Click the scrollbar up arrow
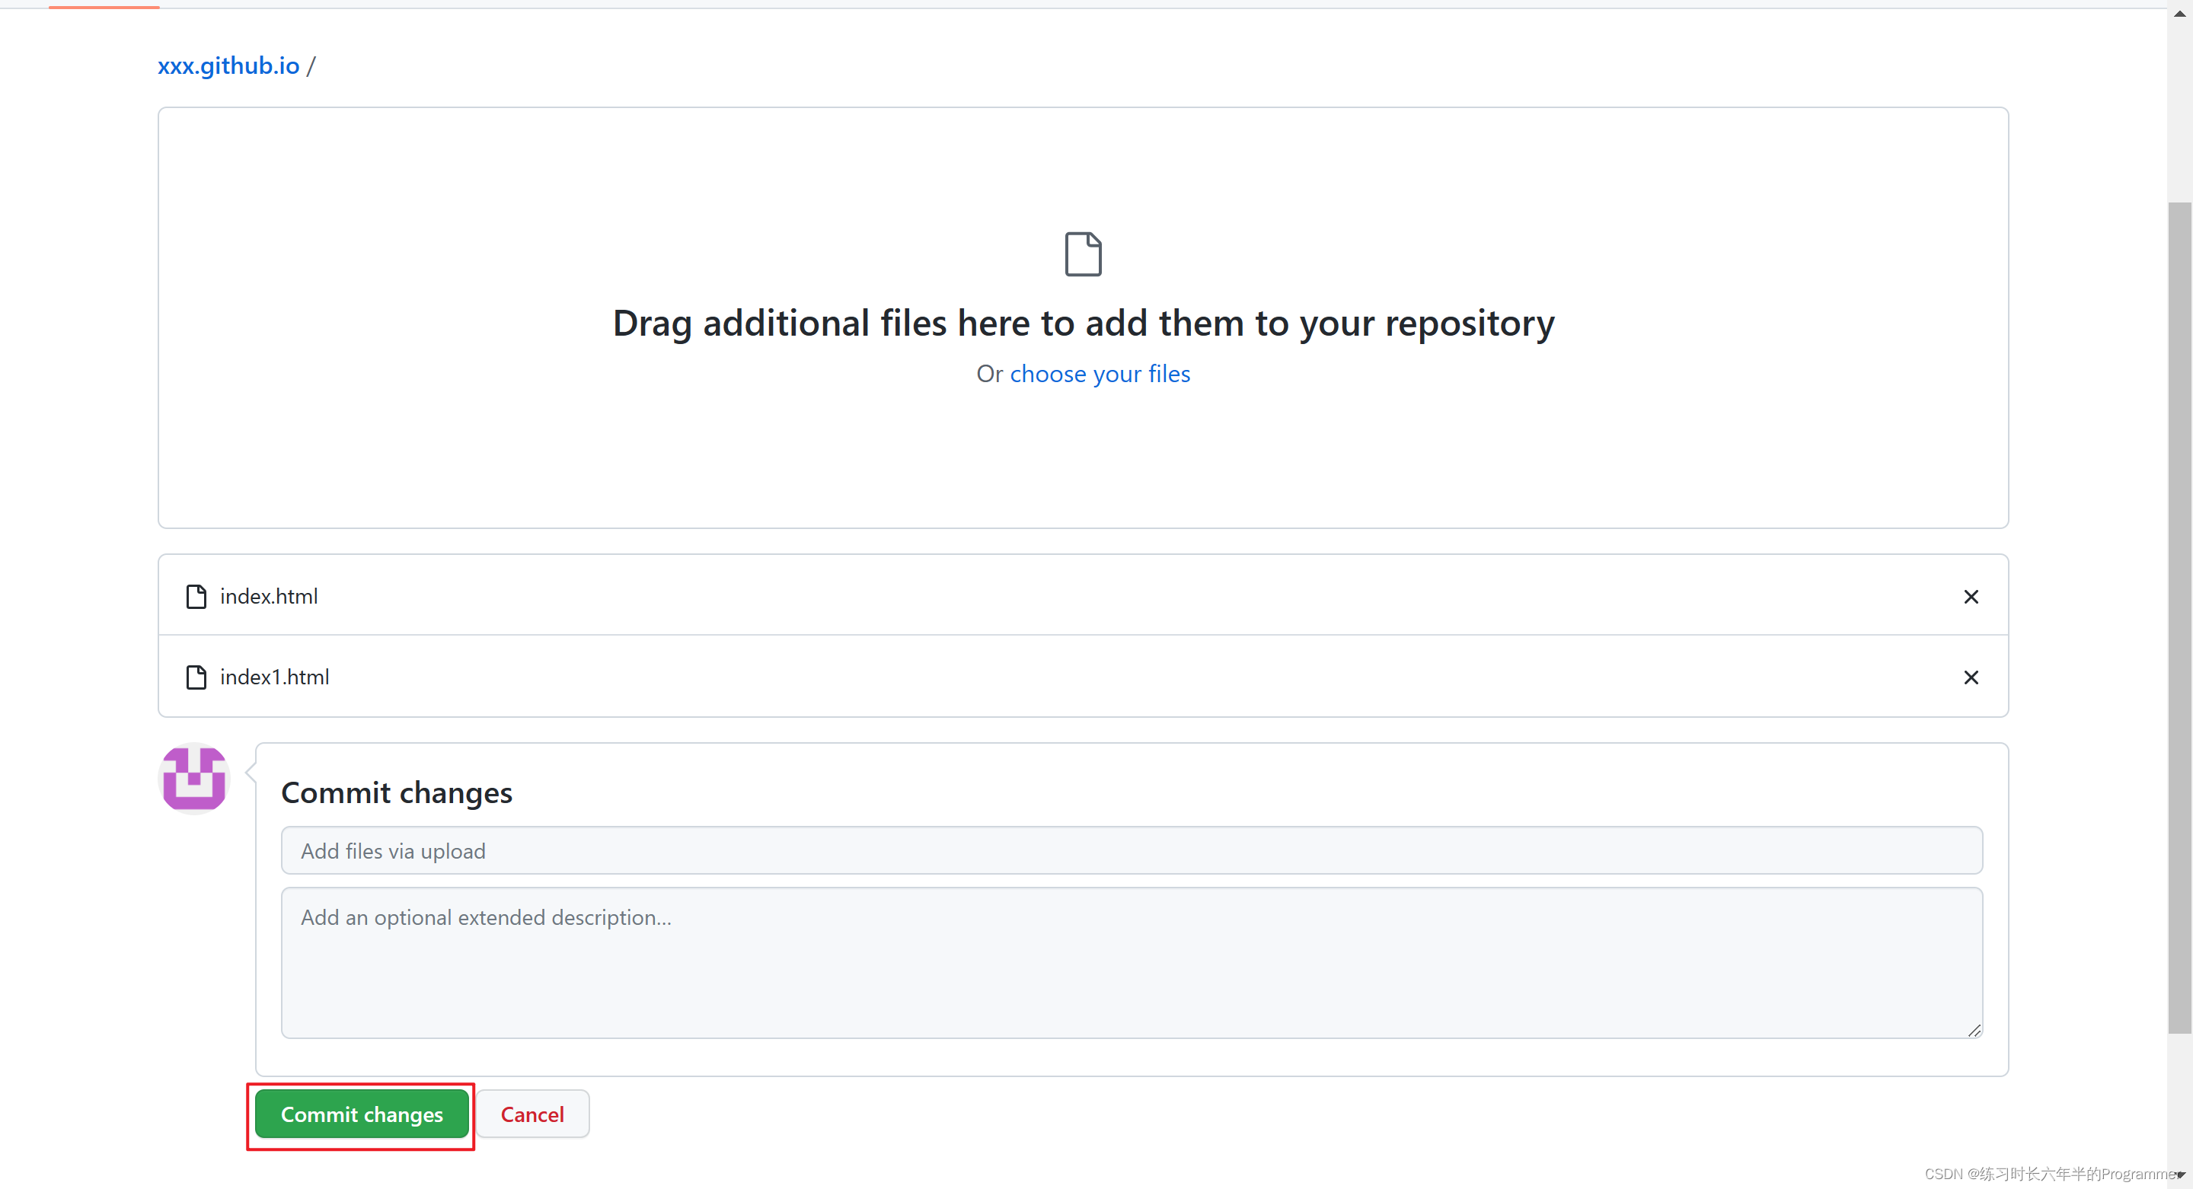Viewport: 2193px width, 1189px height. click(2179, 13)
